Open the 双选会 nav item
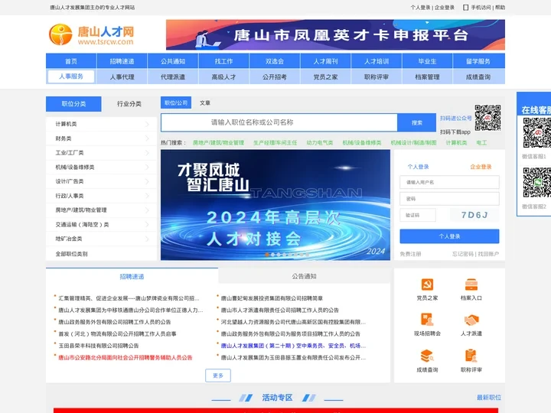Viewport: 551px width, 413px height. (x=275, y=61)
